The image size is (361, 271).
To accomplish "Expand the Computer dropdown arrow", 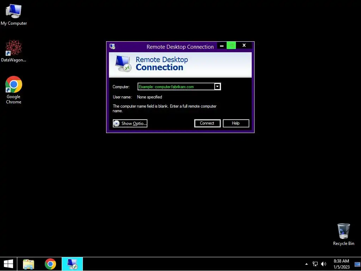I will tap(217, 87).
